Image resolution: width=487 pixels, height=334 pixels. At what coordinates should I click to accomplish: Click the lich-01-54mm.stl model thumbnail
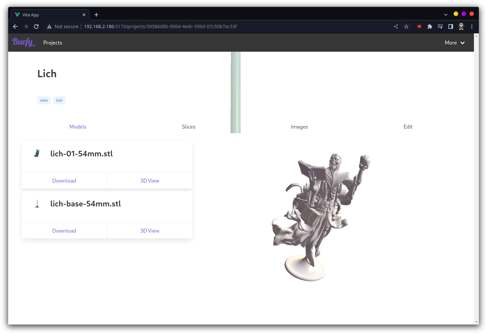[37, 153]
